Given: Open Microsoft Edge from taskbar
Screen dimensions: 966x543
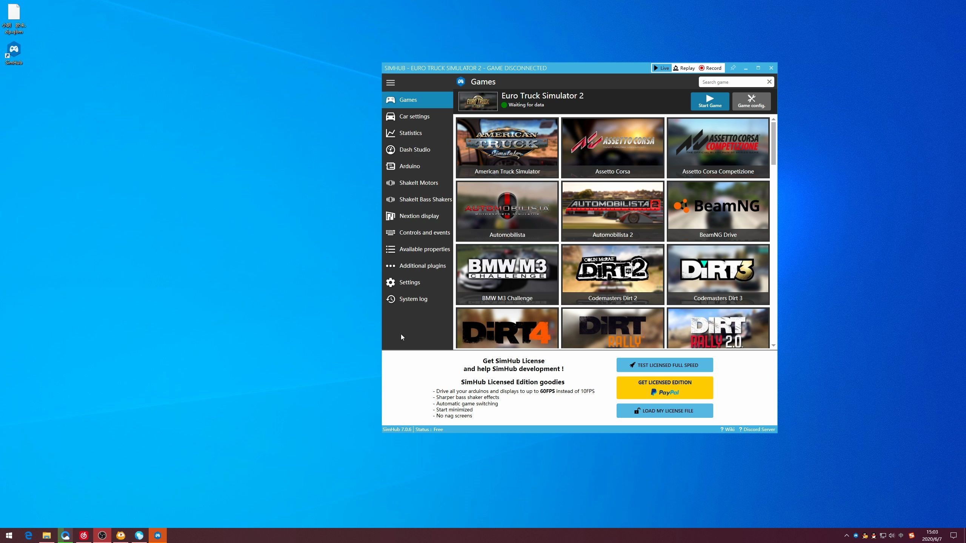Looking at the screenshot, I should click(x=28, y=535).
